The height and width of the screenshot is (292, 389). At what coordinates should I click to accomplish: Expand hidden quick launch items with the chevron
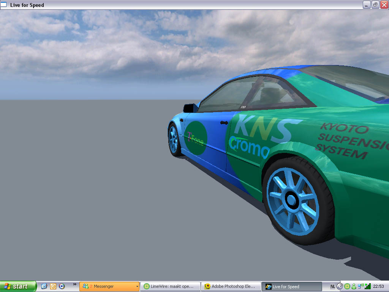(75, 284)
